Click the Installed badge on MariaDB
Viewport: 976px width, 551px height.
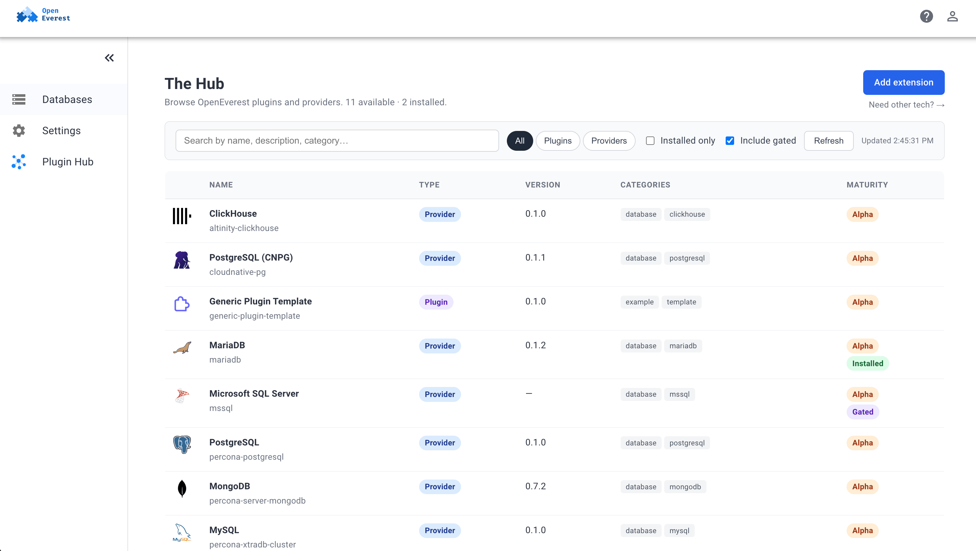coord(867,364)
